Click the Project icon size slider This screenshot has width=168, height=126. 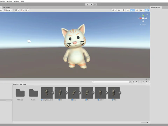[x=145, y=122]
